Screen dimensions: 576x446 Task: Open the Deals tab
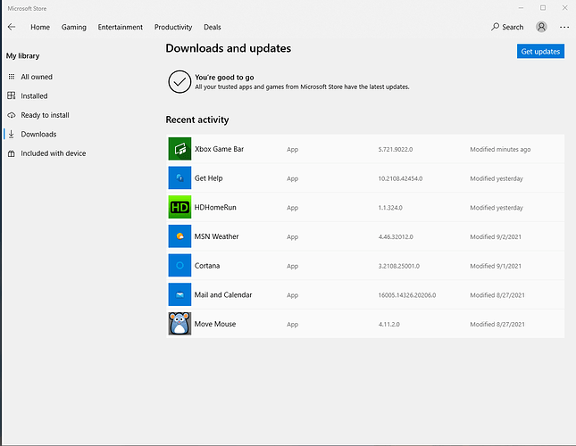click(213, 28)
